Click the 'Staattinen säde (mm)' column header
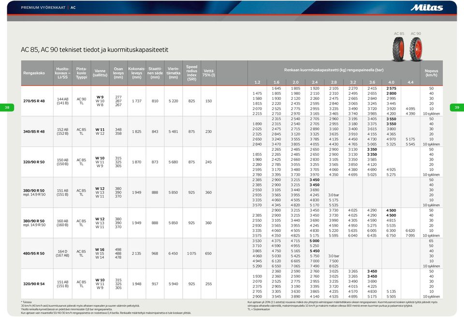 tap(155, 73)
